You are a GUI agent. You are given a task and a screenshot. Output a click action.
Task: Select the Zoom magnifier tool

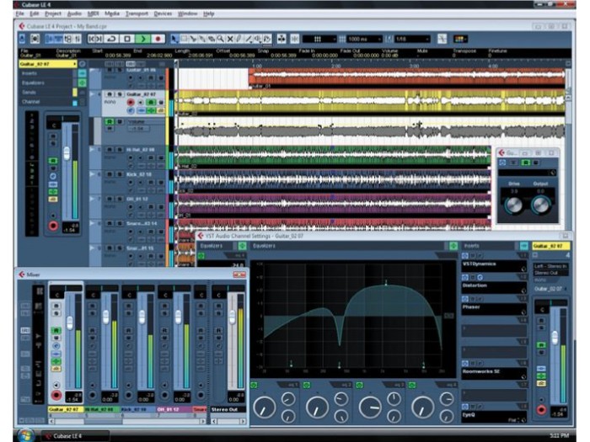click(x=221, y=39)
